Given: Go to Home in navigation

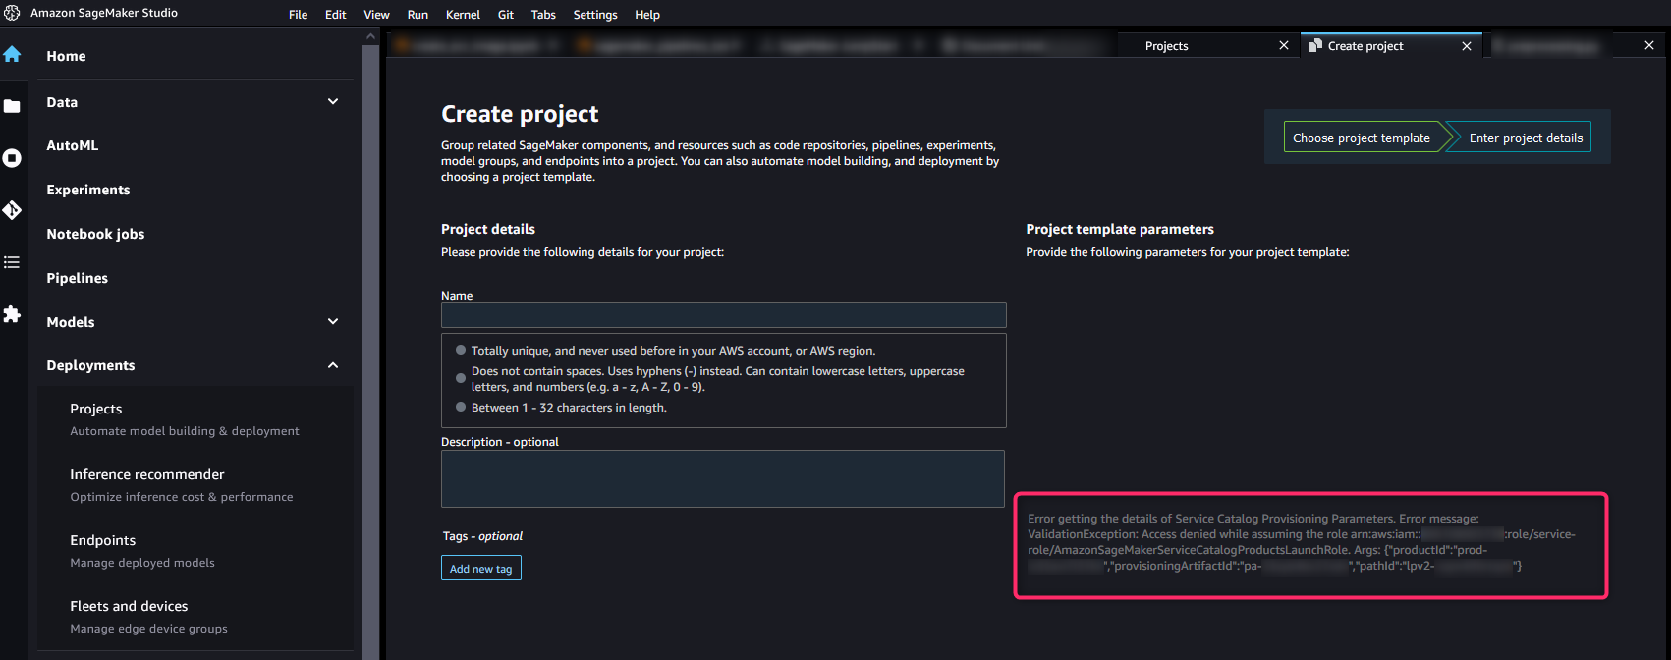Looking at the screenshot, I should (66, 56).
